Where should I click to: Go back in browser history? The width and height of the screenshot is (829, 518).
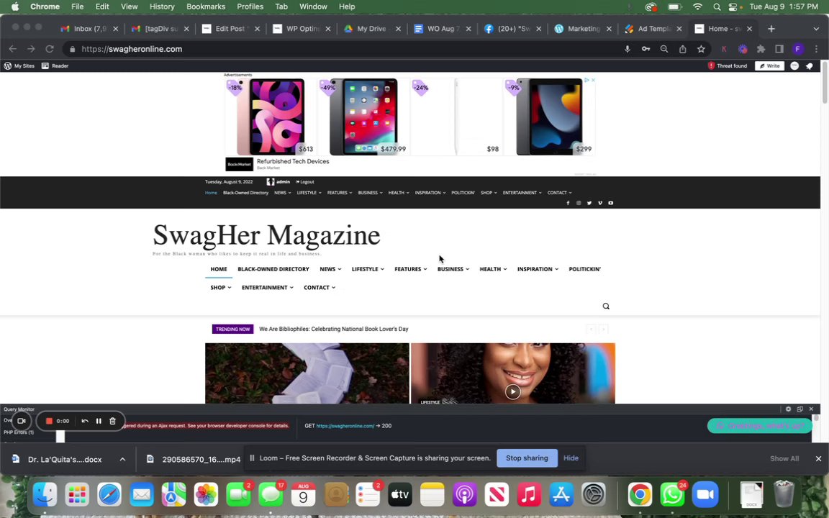13,49
